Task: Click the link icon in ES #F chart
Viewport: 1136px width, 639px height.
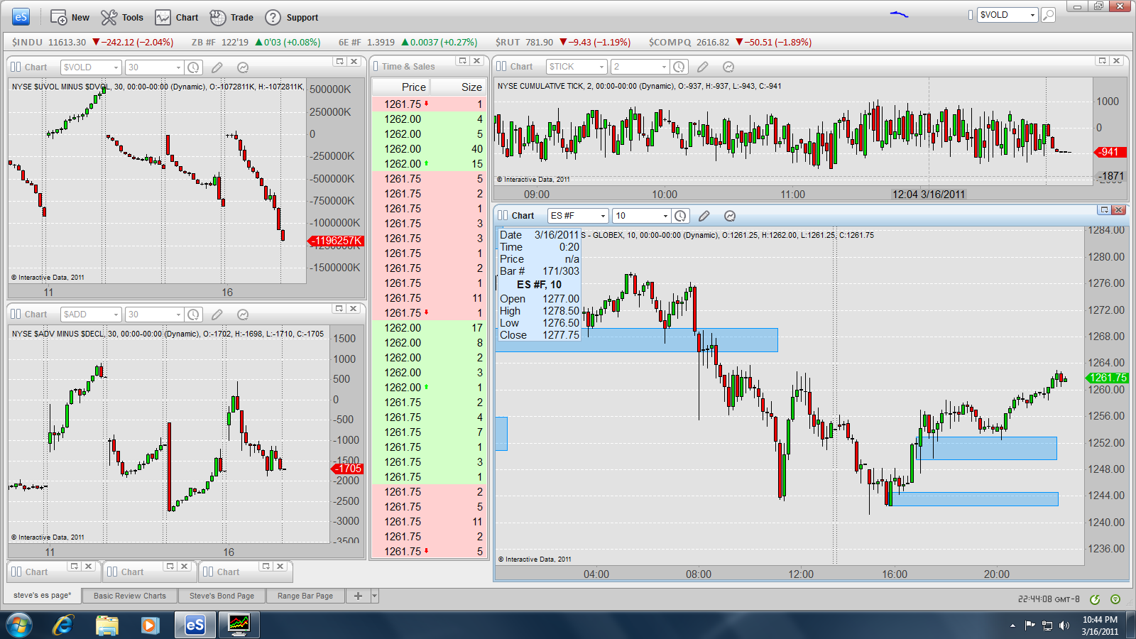Action: (x=503, y=216)
